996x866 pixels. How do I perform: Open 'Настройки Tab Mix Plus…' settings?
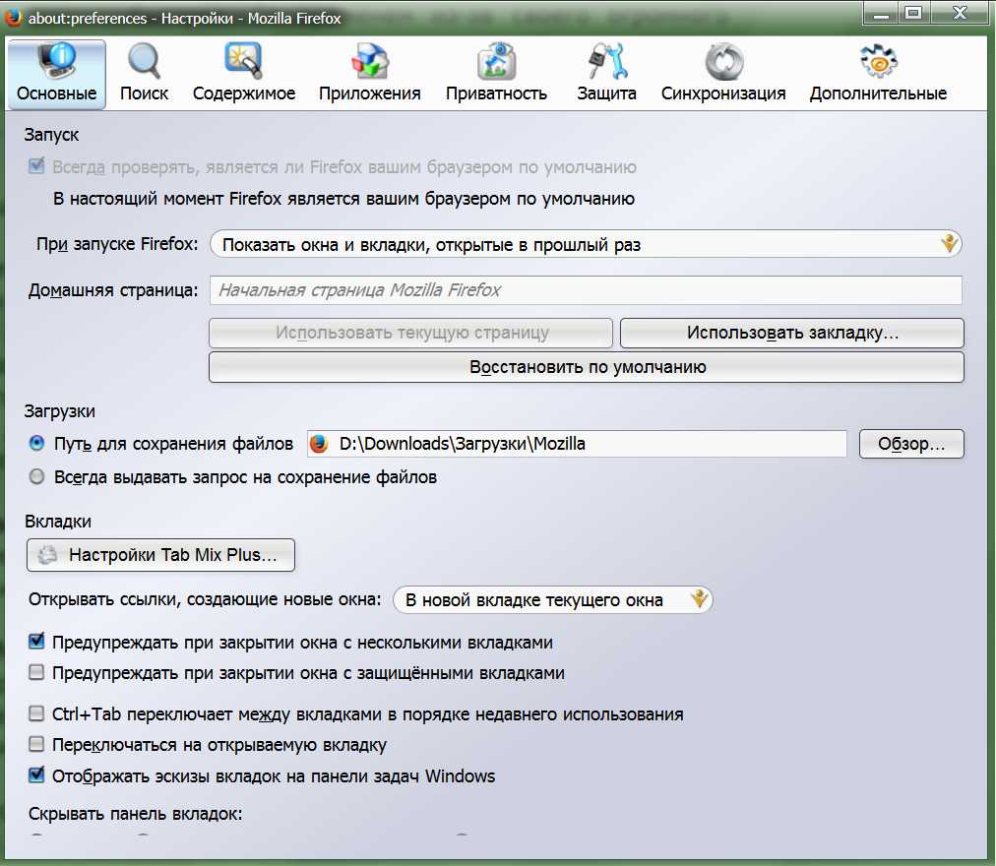[x=160, y=555]
